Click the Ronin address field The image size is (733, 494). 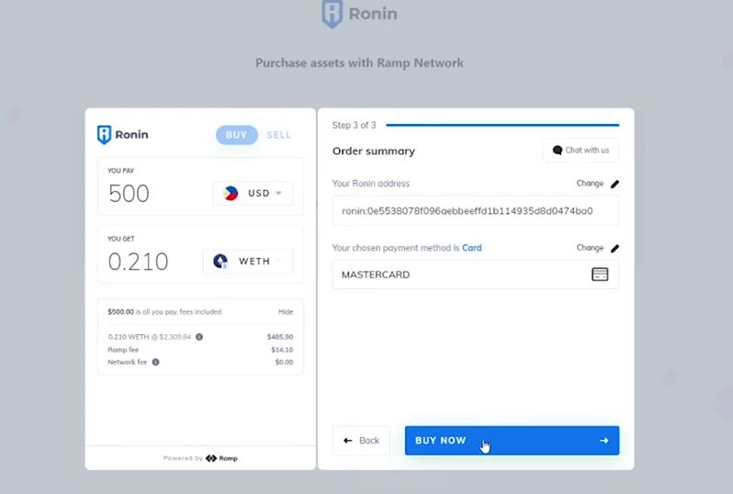(476, 211)
